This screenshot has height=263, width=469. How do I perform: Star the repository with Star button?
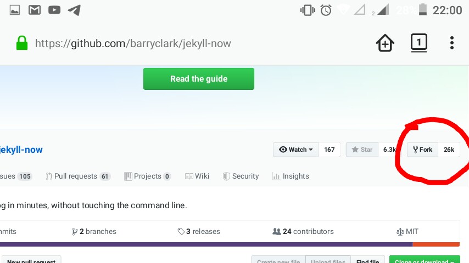(x=362, y=150)
